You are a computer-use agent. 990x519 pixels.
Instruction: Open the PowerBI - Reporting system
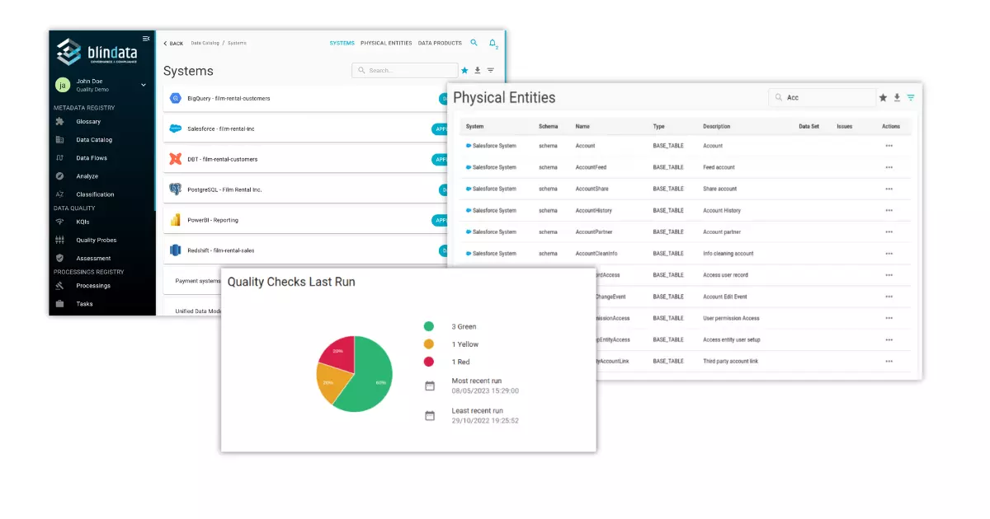(213, 220)
